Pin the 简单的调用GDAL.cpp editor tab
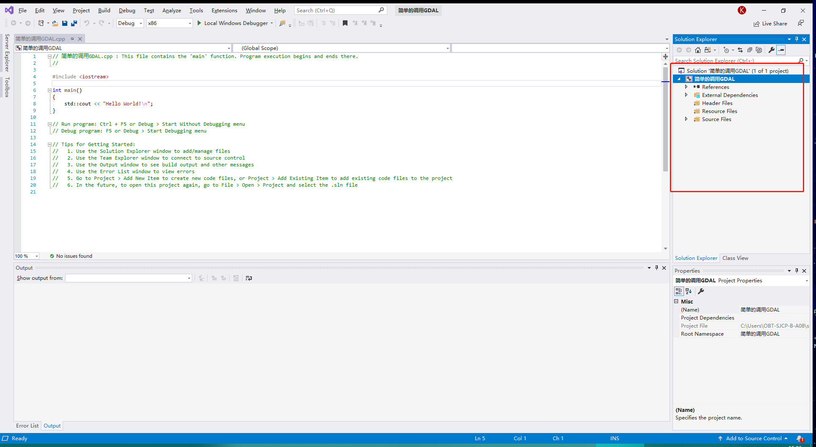Image resolution: width=816 pixels, height=447 pixels. tap(72, 39)
